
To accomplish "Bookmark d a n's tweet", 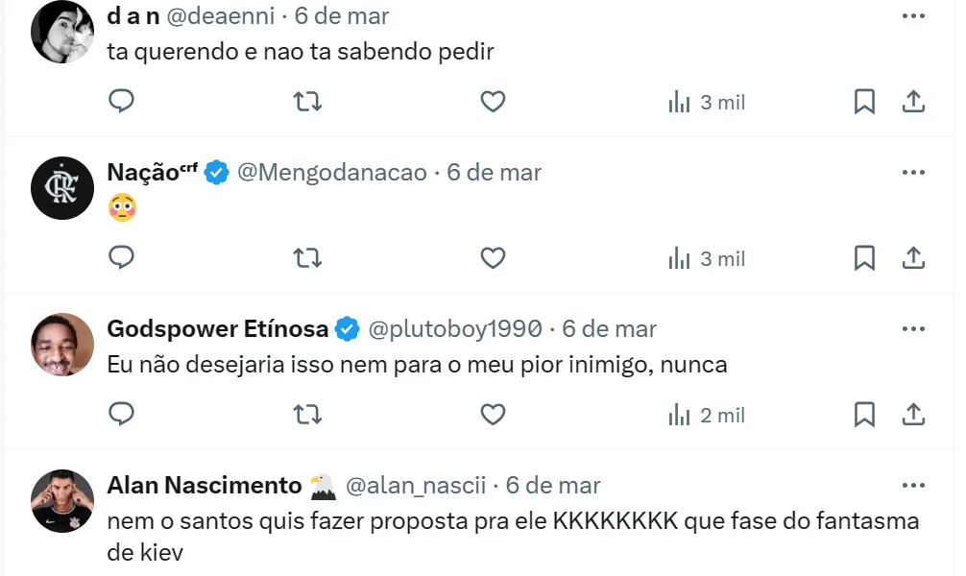I will (x=864, y=101).
